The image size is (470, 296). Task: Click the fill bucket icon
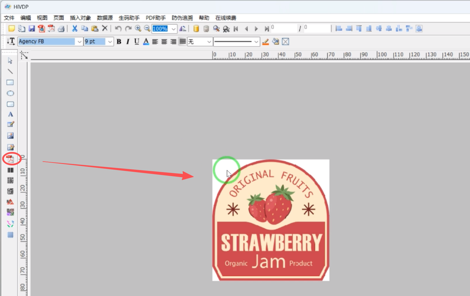(276, 41)
